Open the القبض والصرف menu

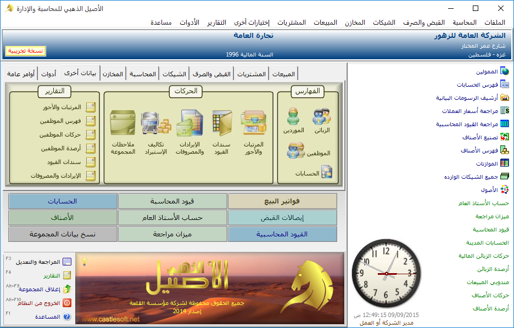point(424,22)
